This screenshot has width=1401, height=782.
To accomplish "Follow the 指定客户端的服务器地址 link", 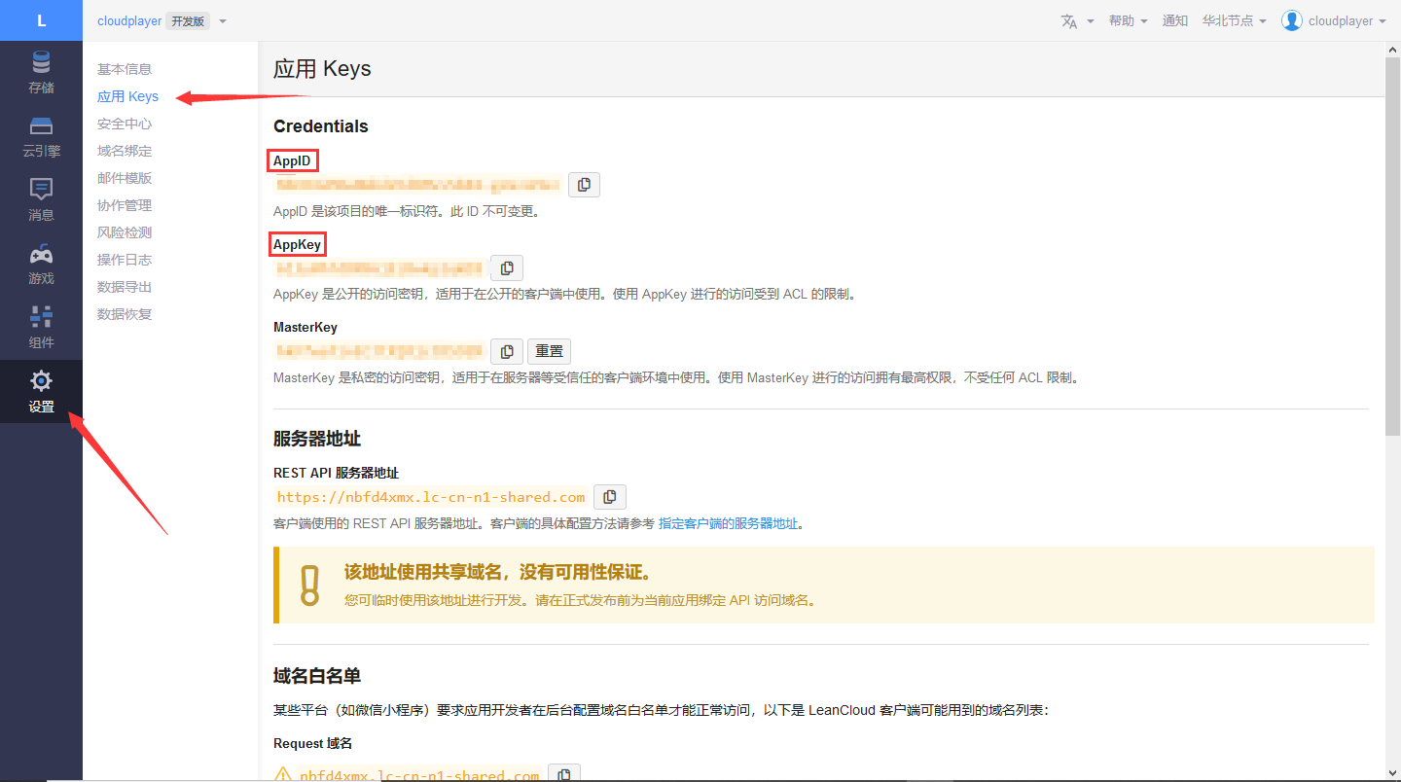I will click(x=728, y=523).
